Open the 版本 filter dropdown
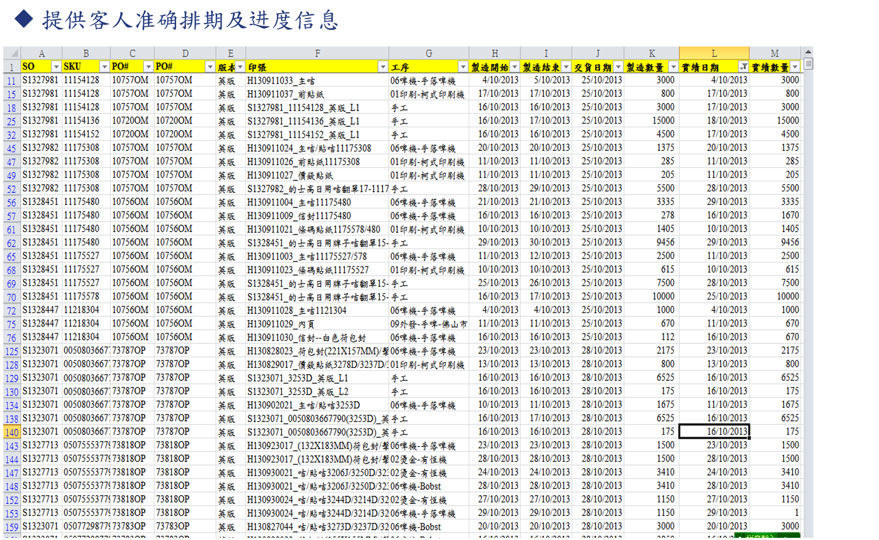Viewport: 879px width, 540px height. point(240,67)
